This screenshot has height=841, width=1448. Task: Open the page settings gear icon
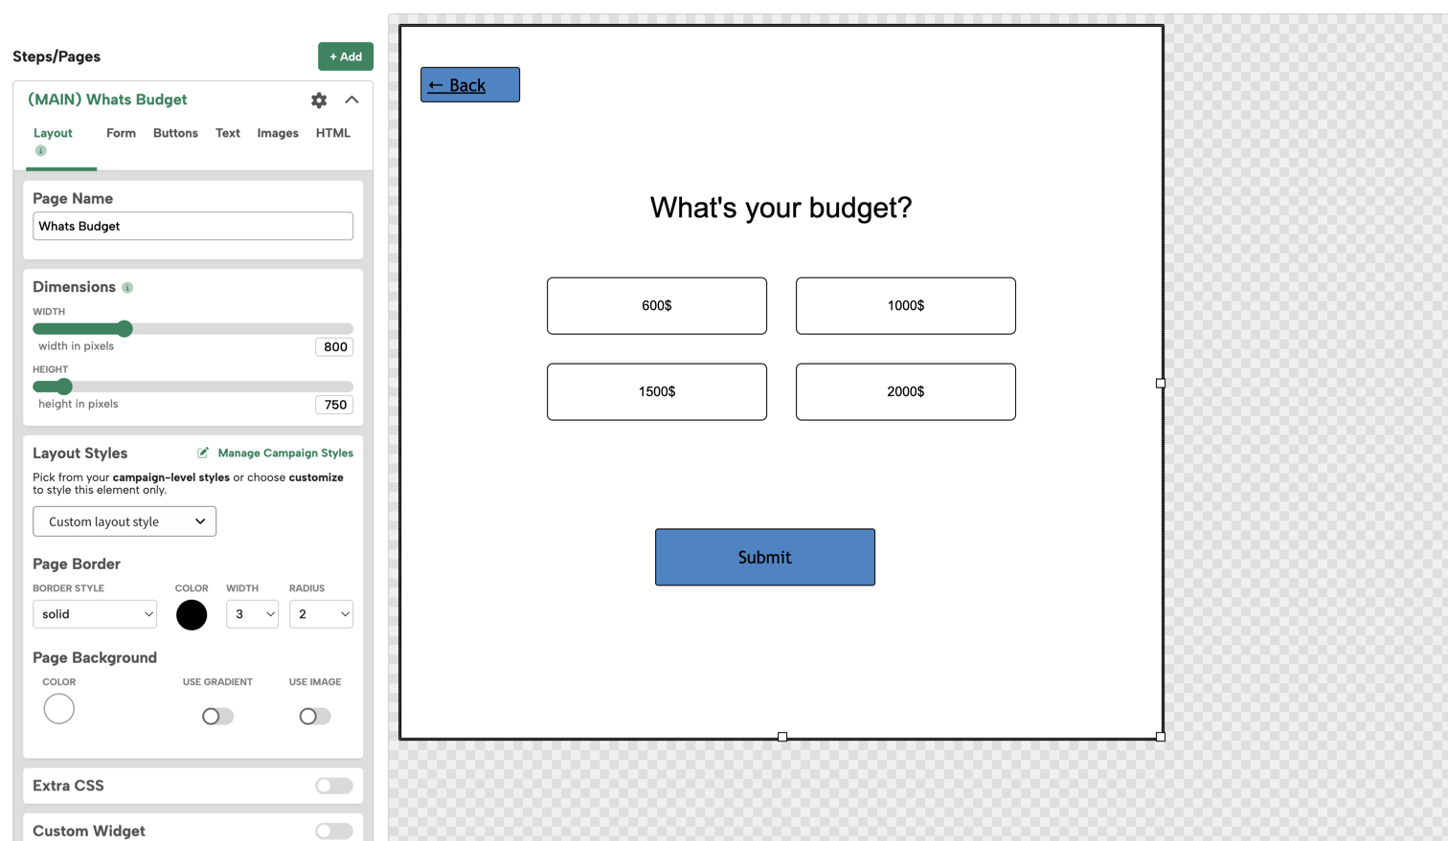point(319,100)
